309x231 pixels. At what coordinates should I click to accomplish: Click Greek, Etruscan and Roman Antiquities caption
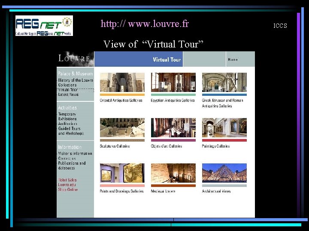pos(222,103)
